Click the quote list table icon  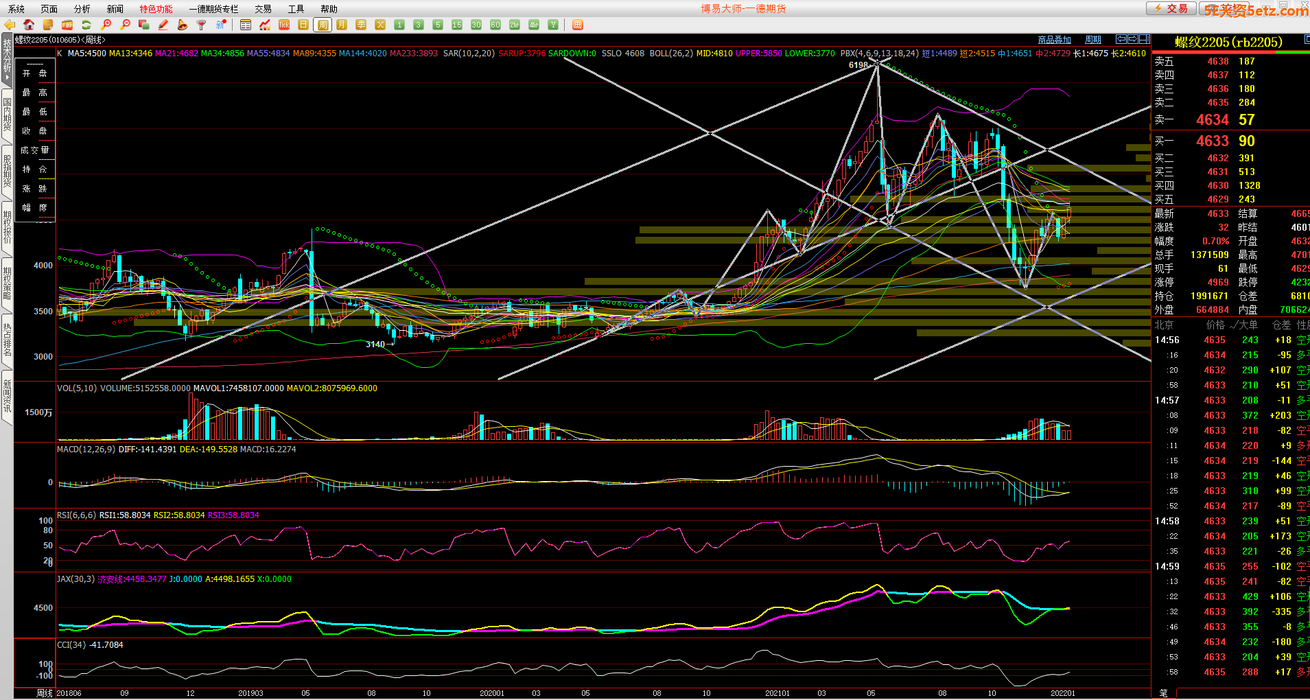pyautogui.click(x=246, y=25)
